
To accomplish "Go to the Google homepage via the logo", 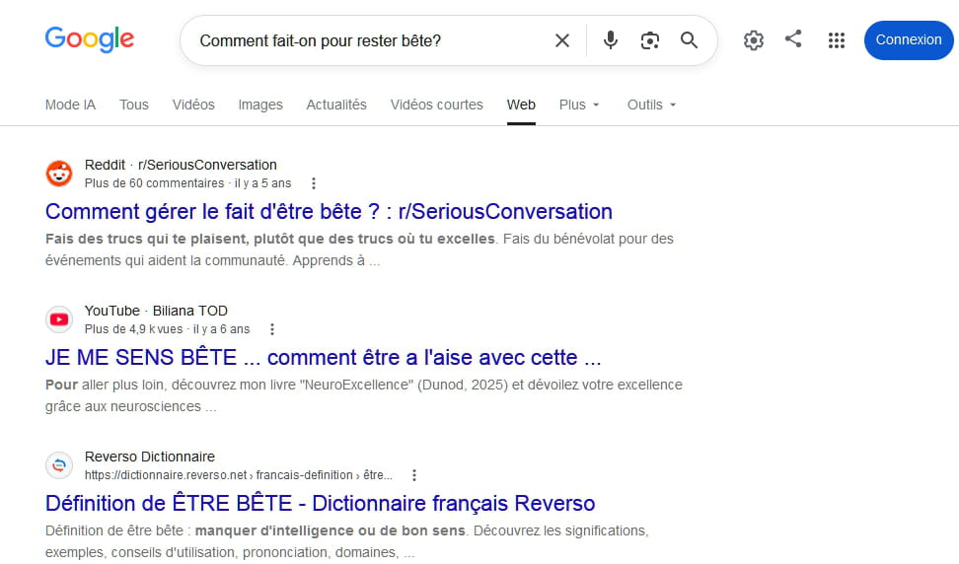I will point(90,39).
